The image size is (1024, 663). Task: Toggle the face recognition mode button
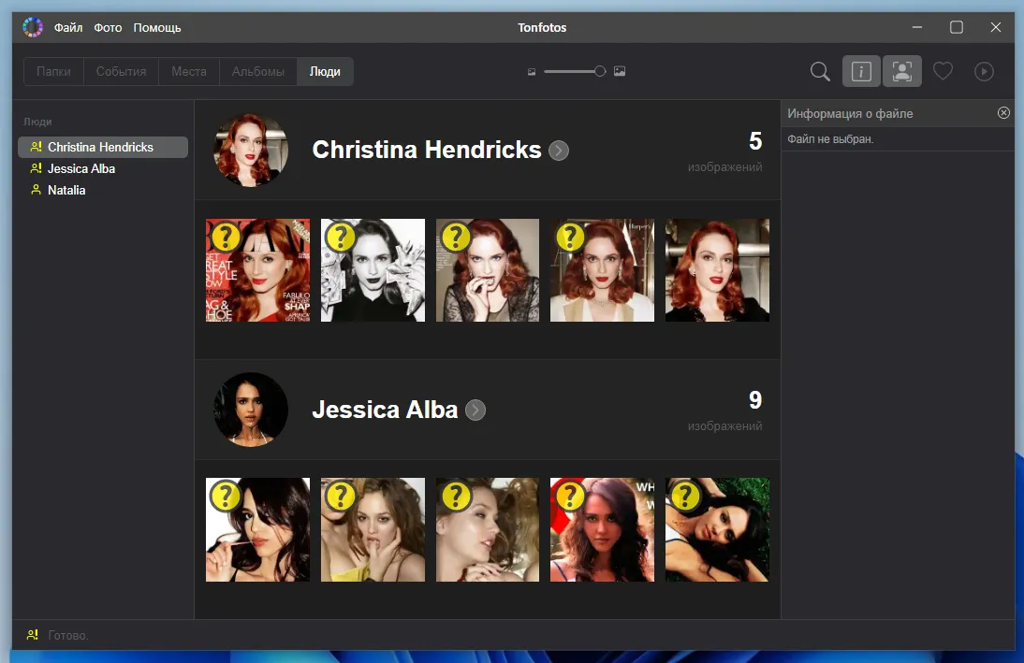click(902, 71)
